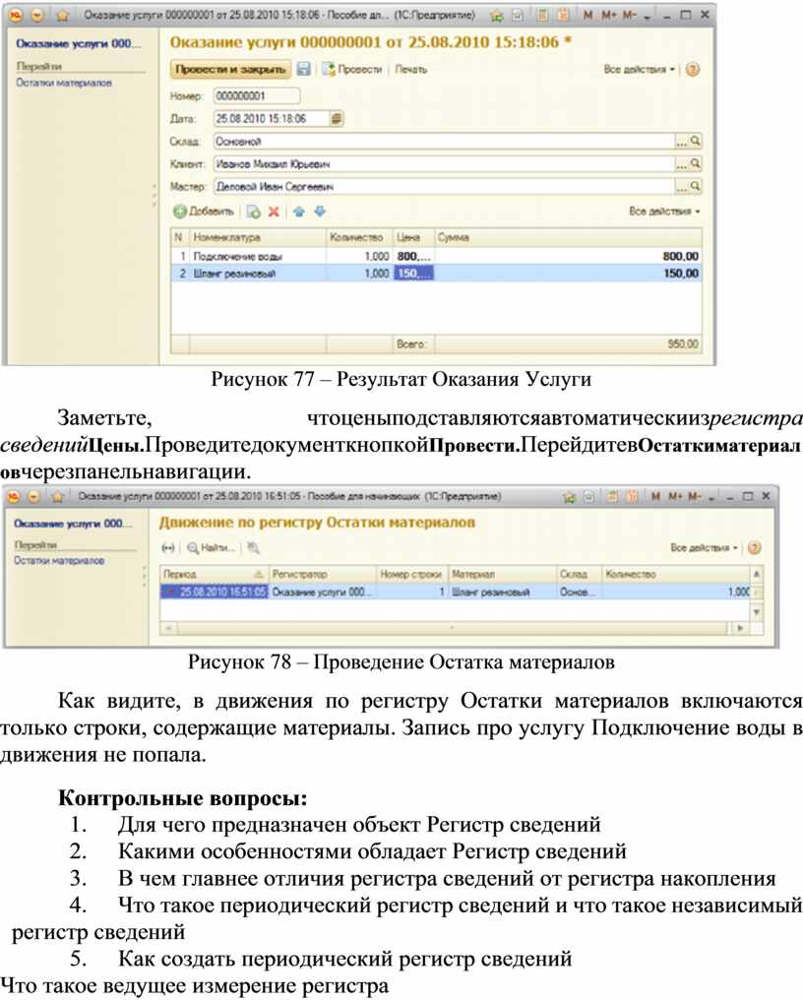The image size is (803, 1000).
Task: Click the Сумма column header
Action: click(568, 237)
